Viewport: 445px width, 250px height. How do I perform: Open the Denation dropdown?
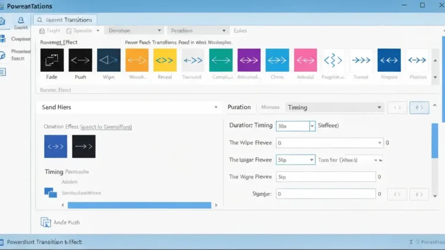coord(134,31)
